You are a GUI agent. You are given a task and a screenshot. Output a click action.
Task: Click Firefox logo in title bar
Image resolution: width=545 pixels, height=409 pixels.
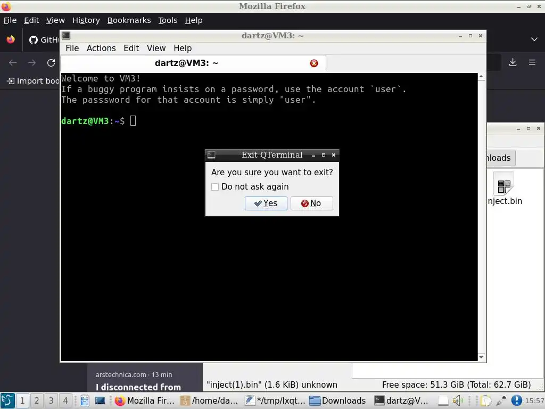pyautogui.click(x=6, y=6)
